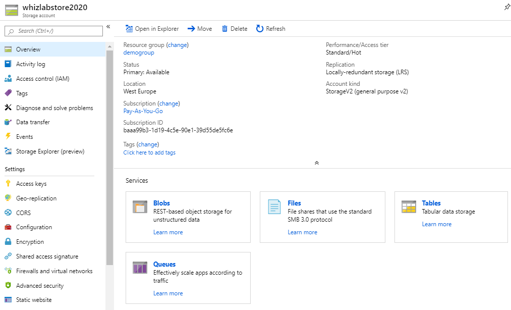Open Firewalls and virtual networks
511x310 pixels.
coord(53,271)
